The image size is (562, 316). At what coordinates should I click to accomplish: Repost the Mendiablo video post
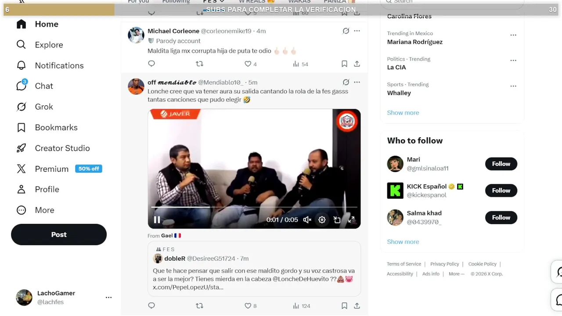click(x=199, y=305)
